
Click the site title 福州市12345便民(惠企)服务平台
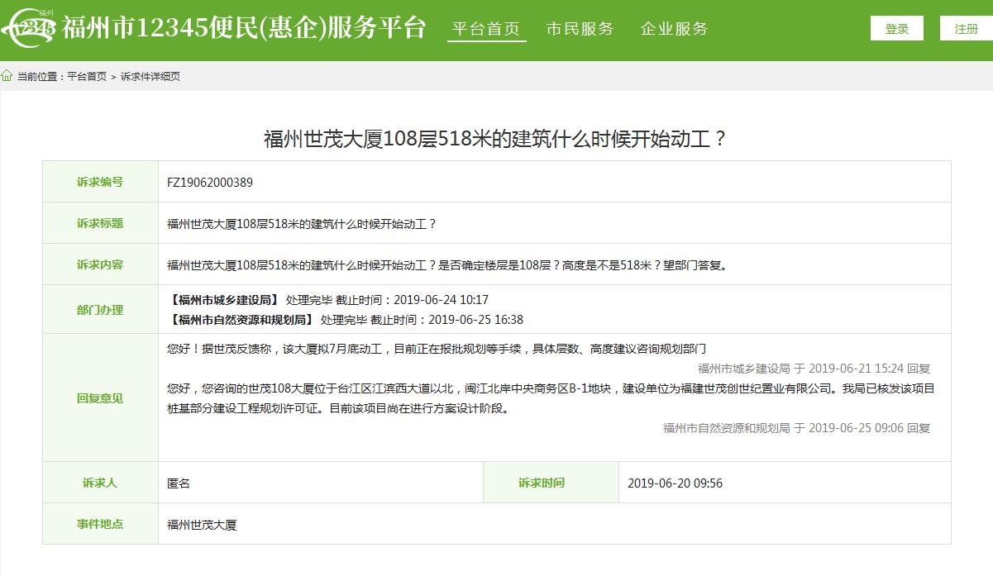(x=244, y=27)
